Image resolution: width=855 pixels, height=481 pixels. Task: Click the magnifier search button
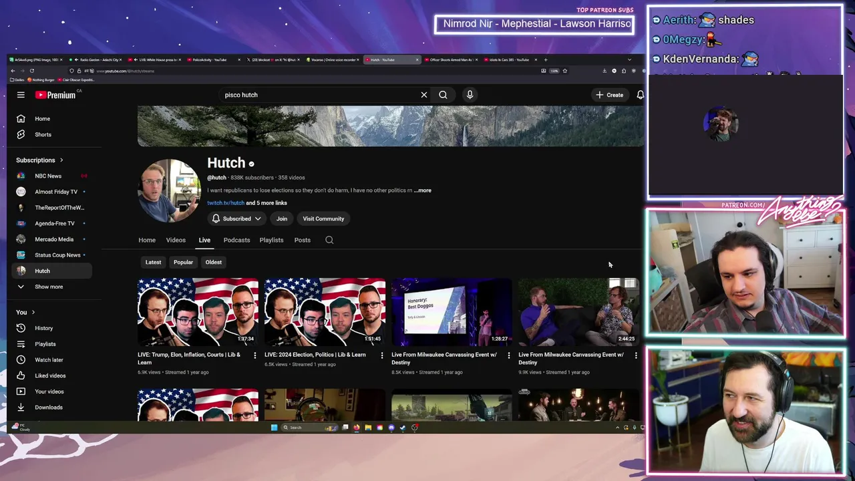(443, 95)
